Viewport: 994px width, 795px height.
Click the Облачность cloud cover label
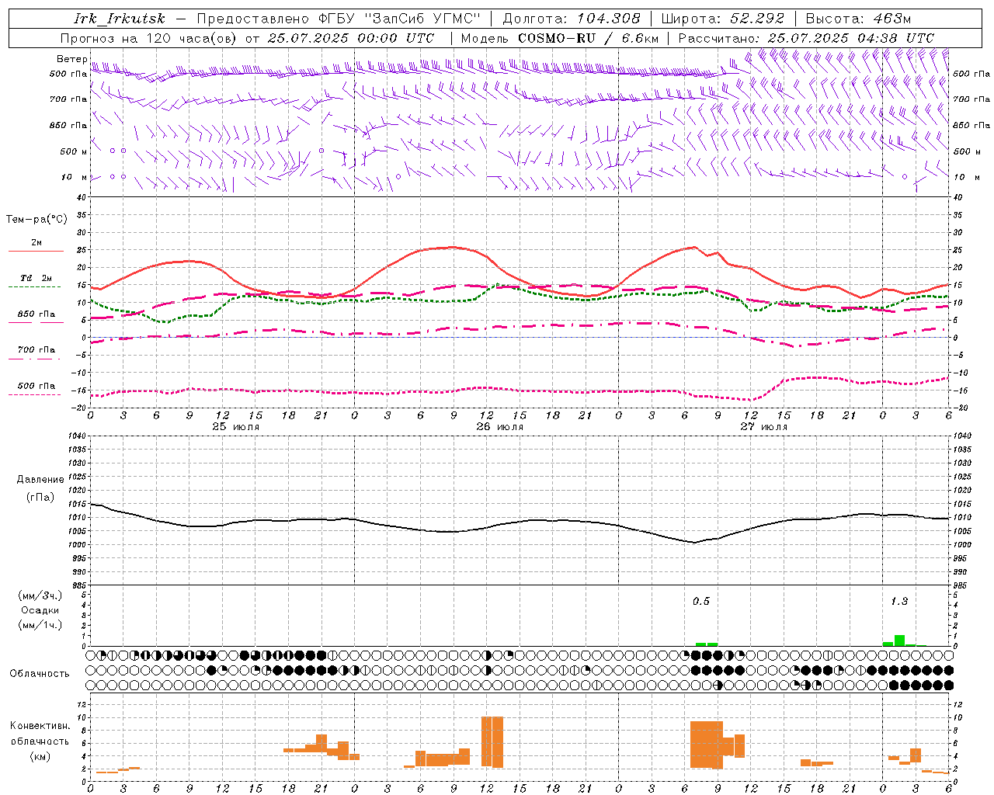tap(40, 673)
